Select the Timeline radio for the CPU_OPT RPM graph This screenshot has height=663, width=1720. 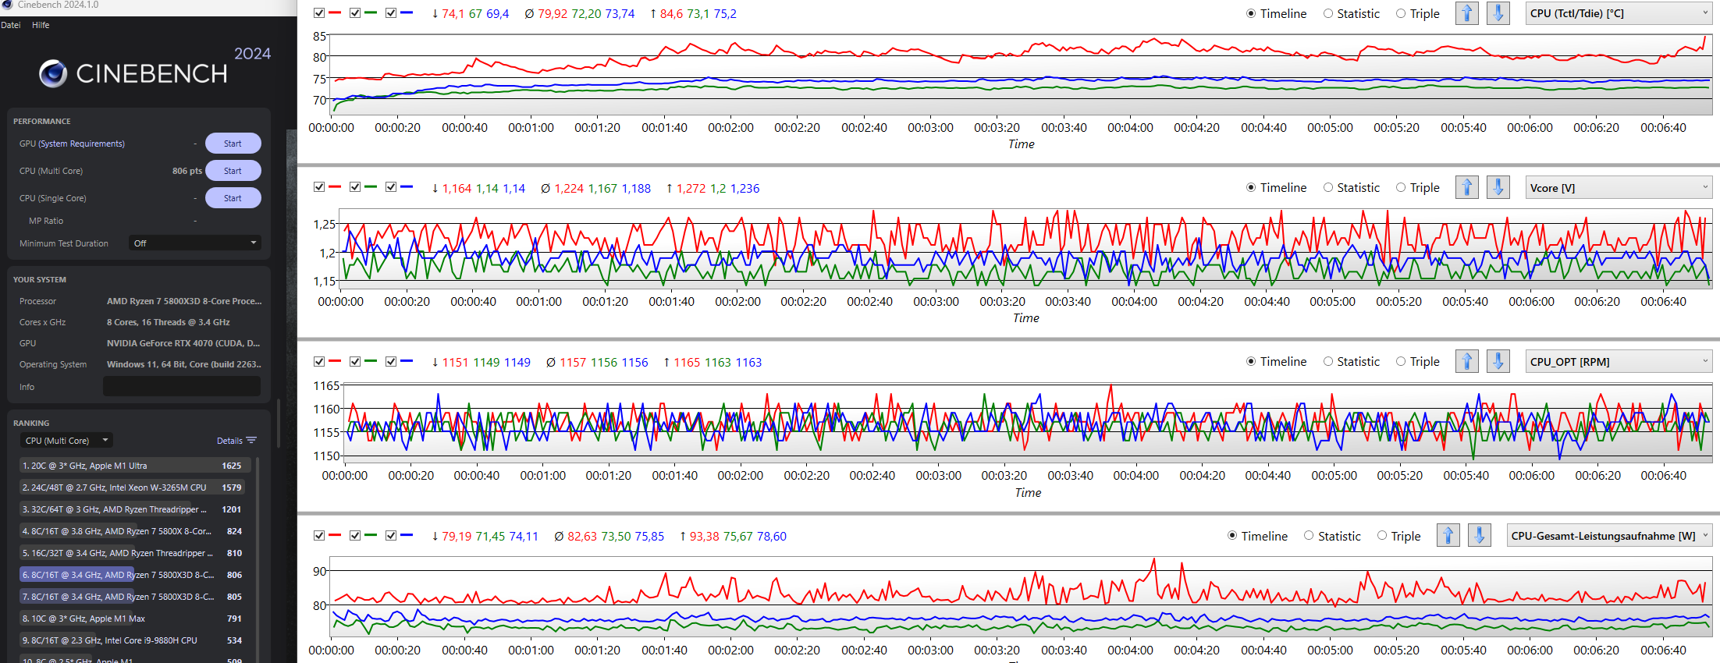point(1251,361)
